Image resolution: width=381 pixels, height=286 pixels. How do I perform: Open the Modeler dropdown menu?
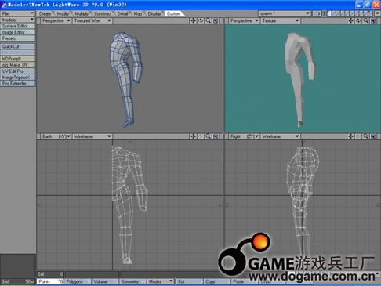tap(17, 20)
